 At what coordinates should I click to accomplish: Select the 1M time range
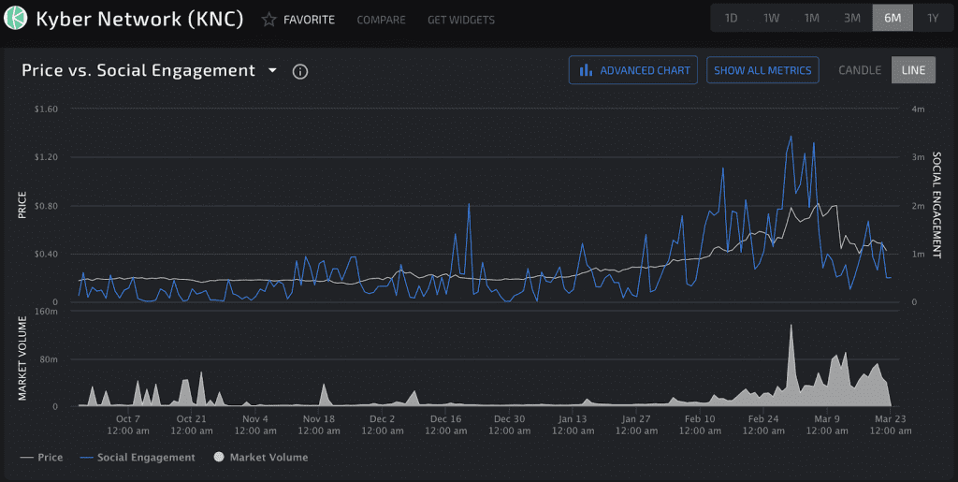(x=811, y=19)
